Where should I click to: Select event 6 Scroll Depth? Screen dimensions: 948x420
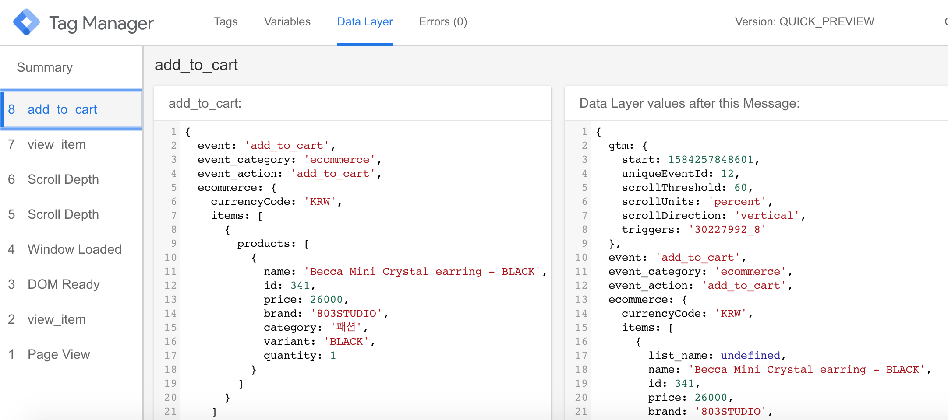point(71,179)
